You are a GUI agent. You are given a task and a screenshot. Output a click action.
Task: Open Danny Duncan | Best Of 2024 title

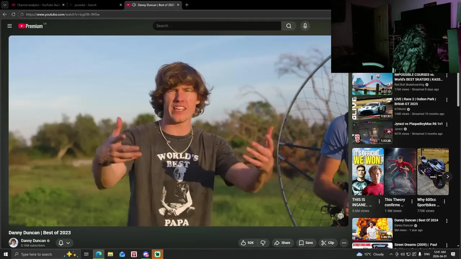coord(416,220)
